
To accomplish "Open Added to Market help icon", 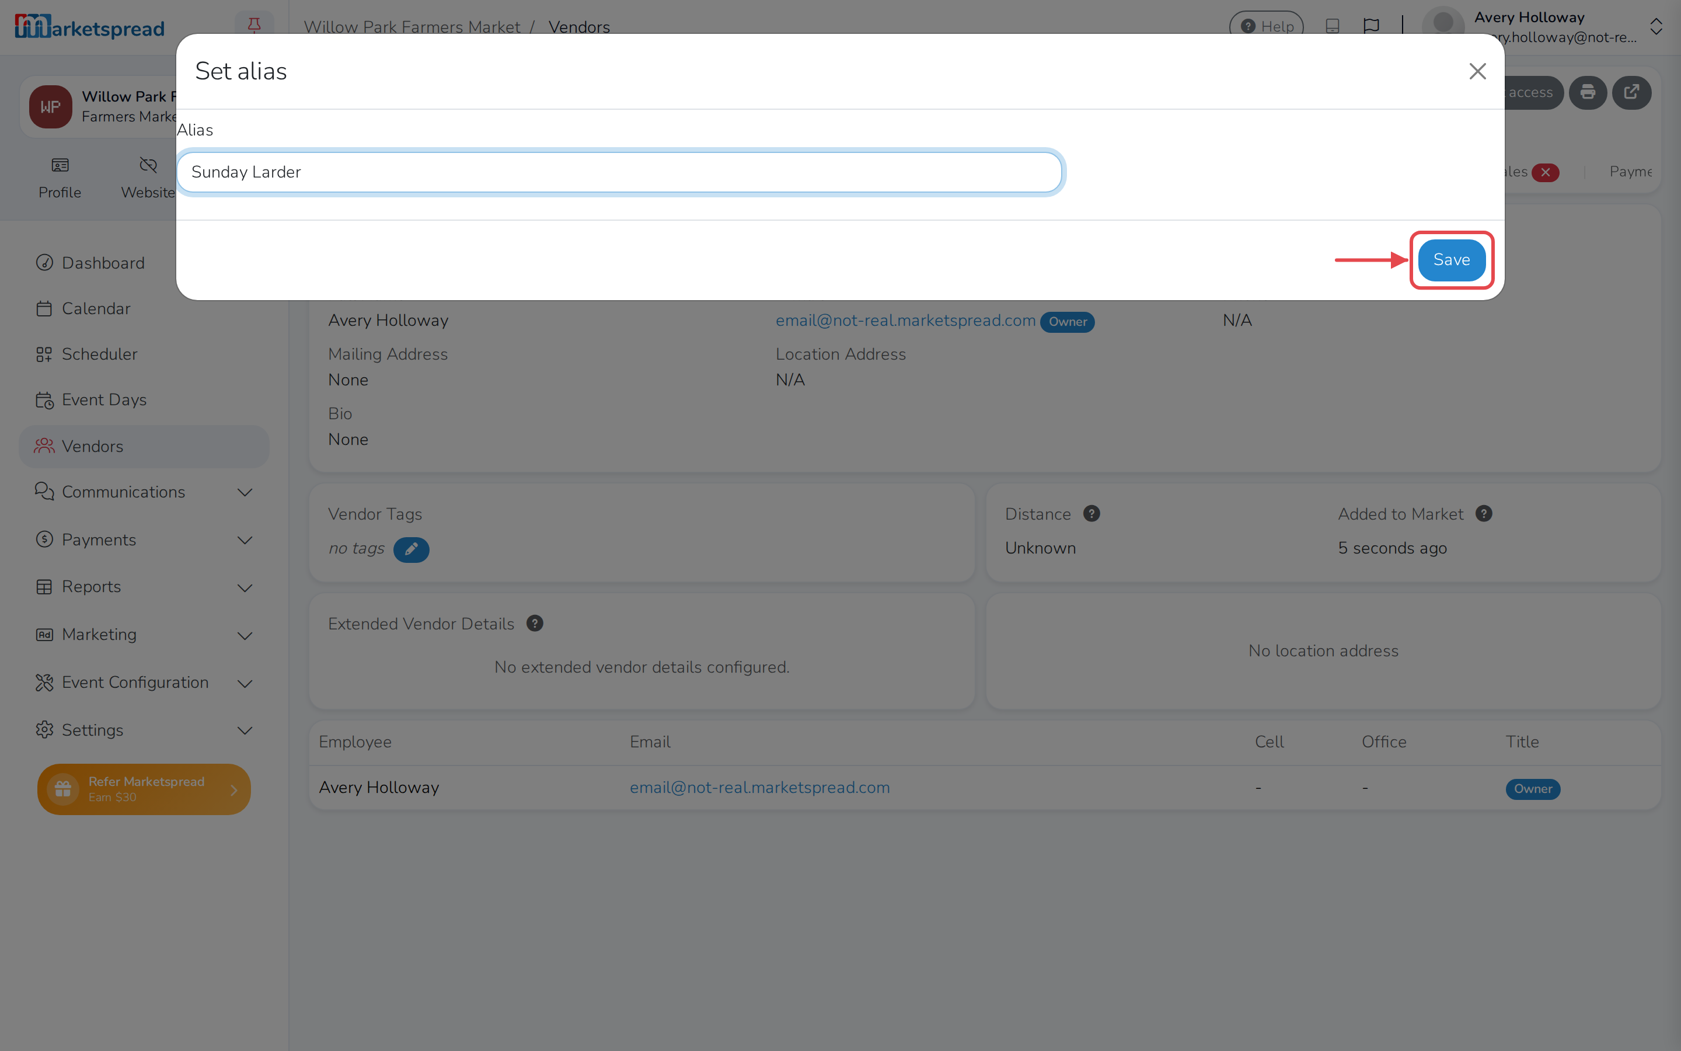I will tap(1484, 514).
